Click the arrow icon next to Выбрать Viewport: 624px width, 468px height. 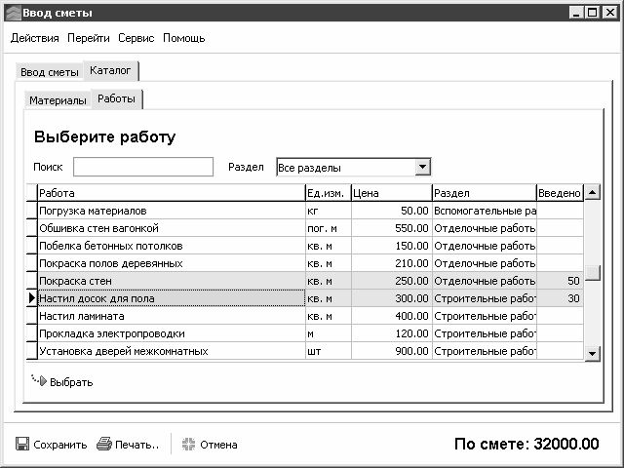[39, 380]
